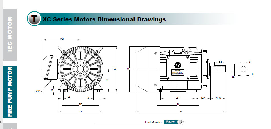Click the center shaft of the front view motor
The height and width of the screenshot is (129, 271).
click(x=80, y=69)
